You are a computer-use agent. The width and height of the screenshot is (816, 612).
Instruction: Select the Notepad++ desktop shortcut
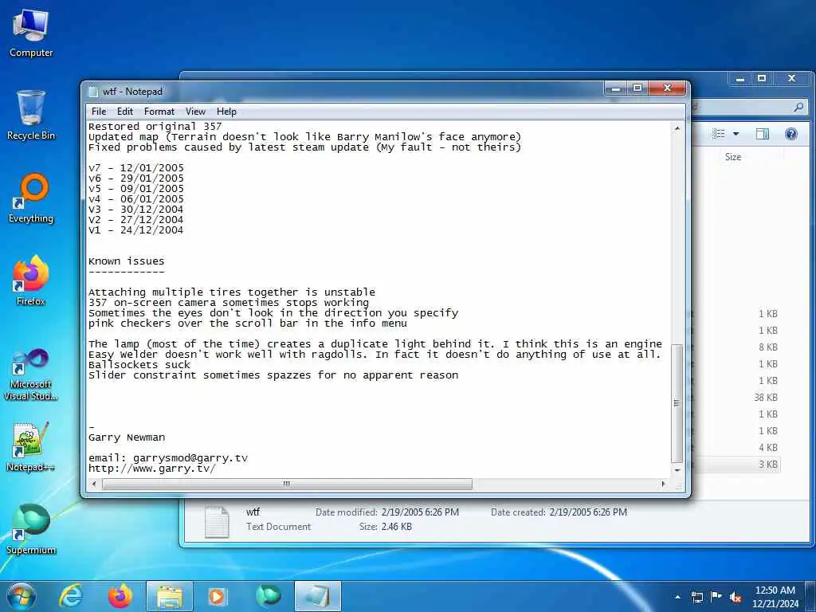tap(31, 446)
